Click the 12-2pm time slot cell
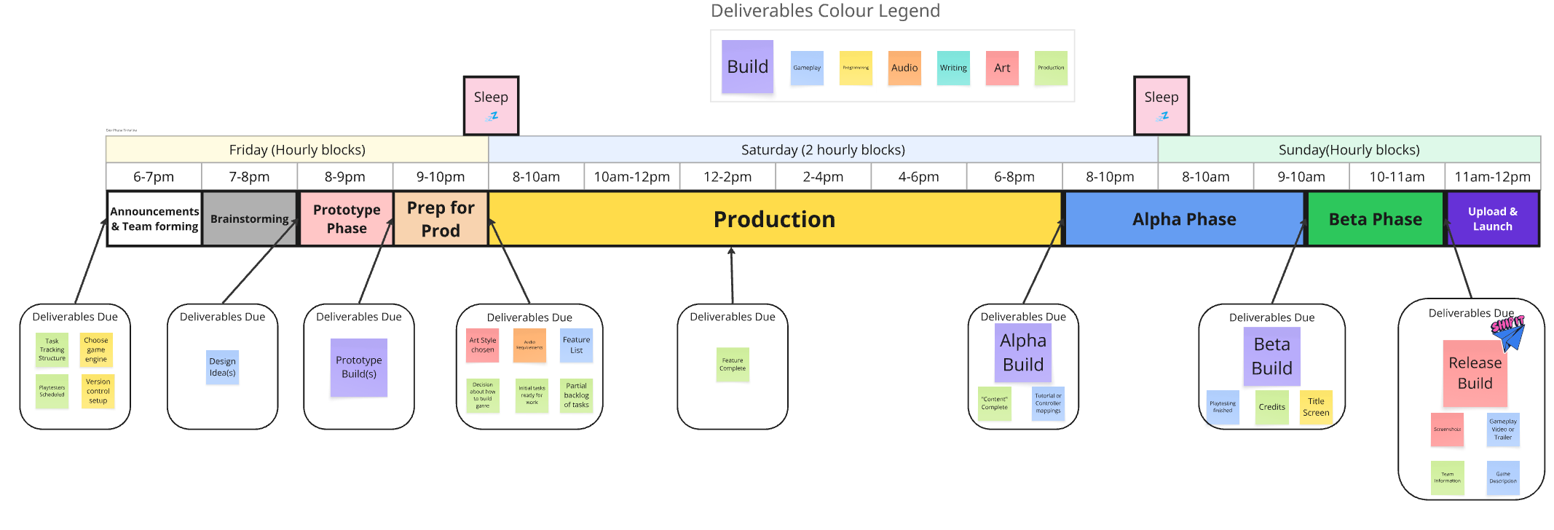 click(727, 177)
